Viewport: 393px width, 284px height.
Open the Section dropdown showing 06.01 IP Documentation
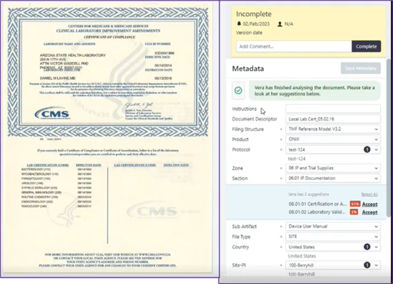click(x=333, y=178)
